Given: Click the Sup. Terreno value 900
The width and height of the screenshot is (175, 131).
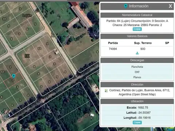Looking at the screenshot, I should coord(143,49).
